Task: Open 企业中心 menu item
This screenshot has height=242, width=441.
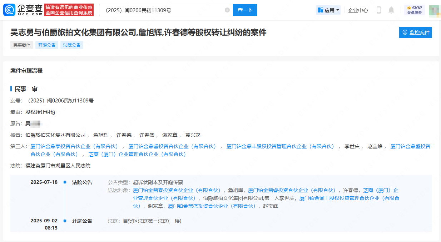Action: [358, 10]
